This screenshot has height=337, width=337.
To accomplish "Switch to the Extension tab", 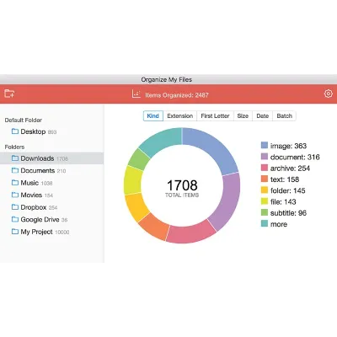I will (x=180, y=116).
